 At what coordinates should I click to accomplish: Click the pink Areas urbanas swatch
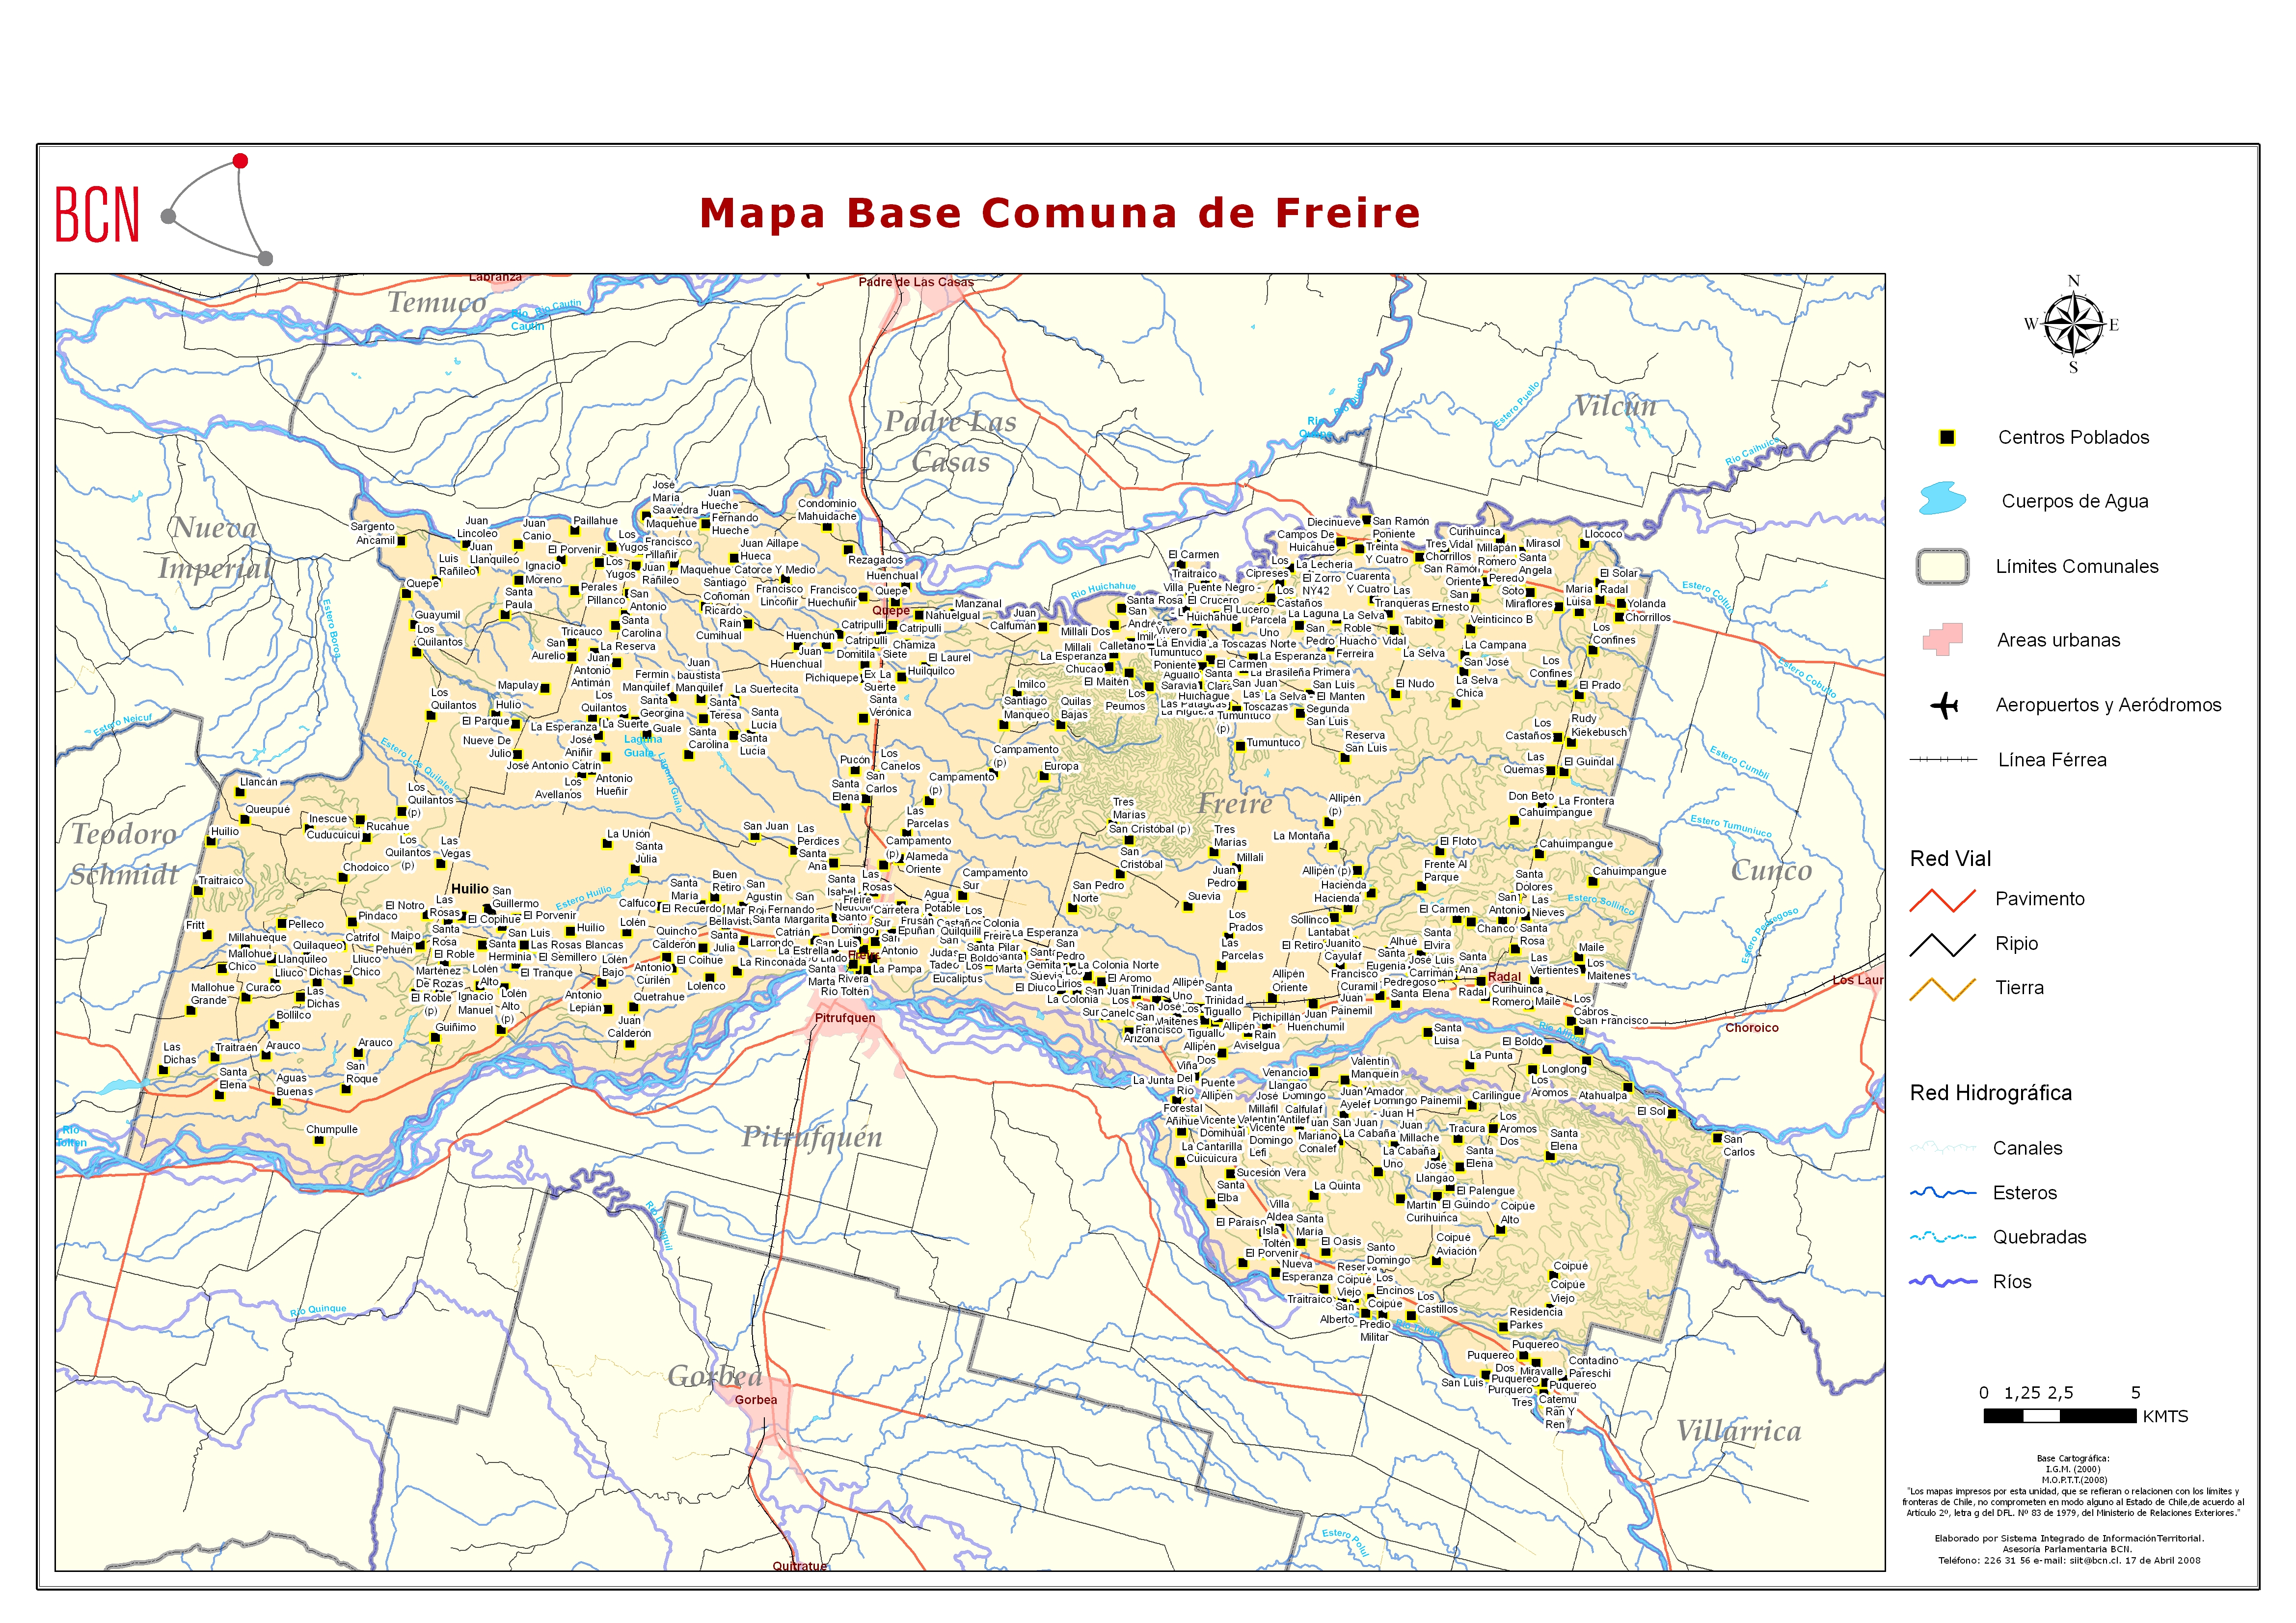point(1942,639)
